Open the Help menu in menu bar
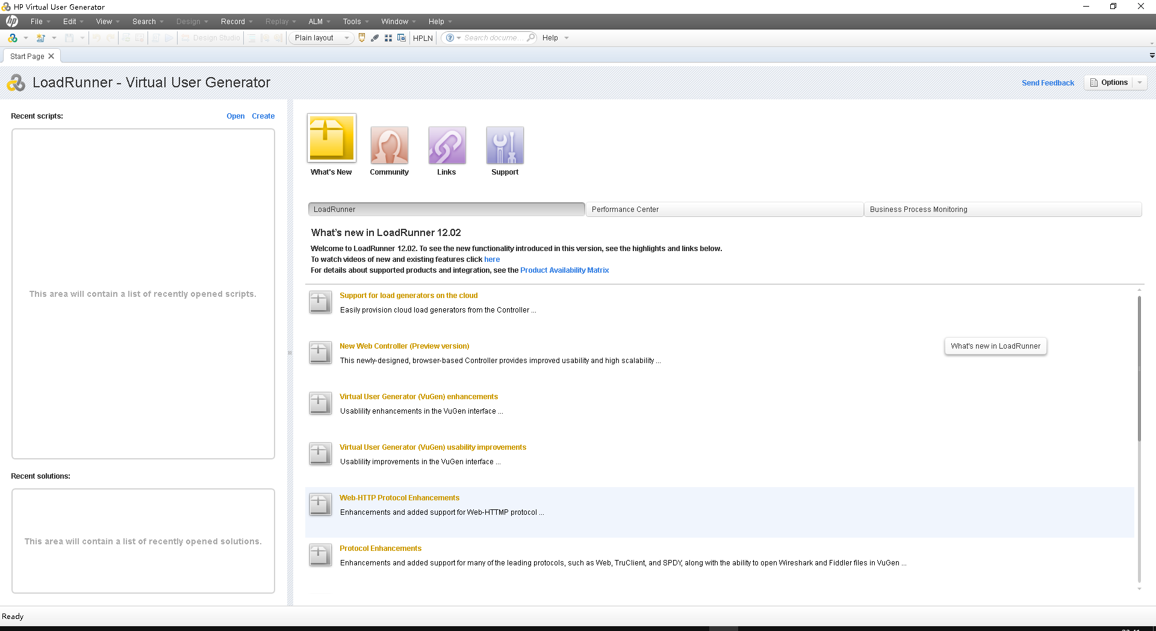 coord(440,22)
